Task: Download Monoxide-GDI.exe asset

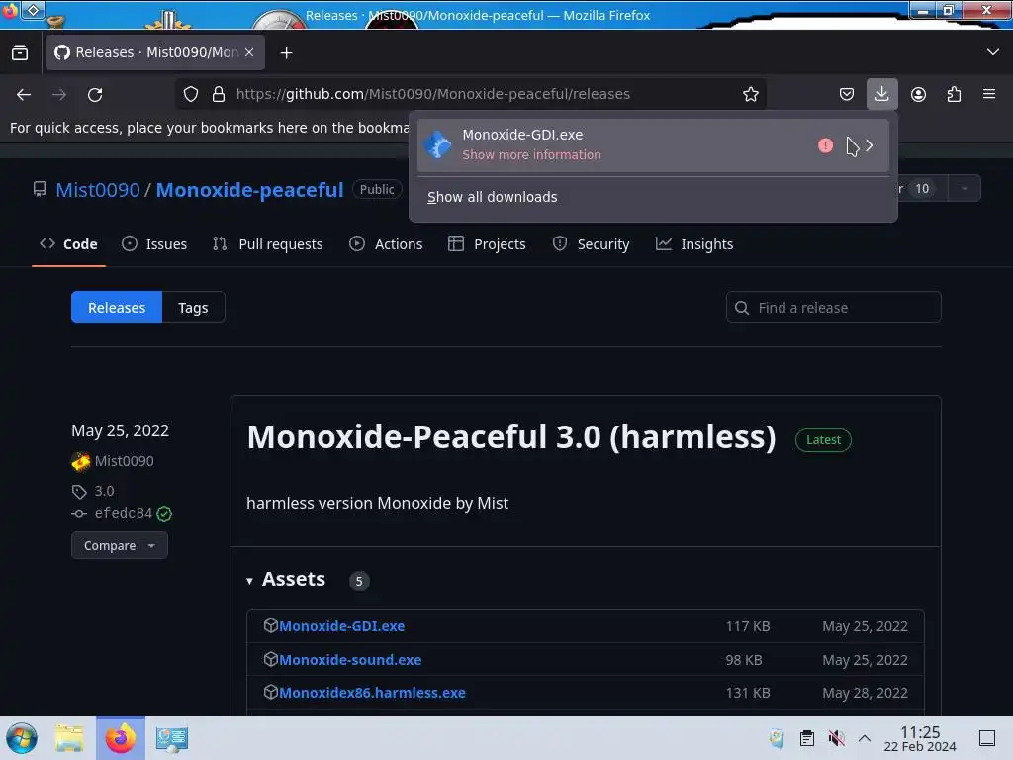Action: pyautogui.click(x=341, y=626)
